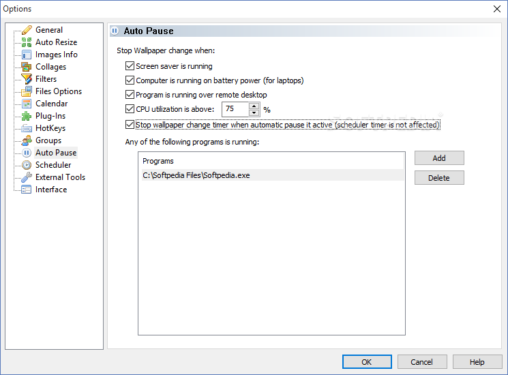
Task: Click the Interface window icon
Action: point(27,190)
